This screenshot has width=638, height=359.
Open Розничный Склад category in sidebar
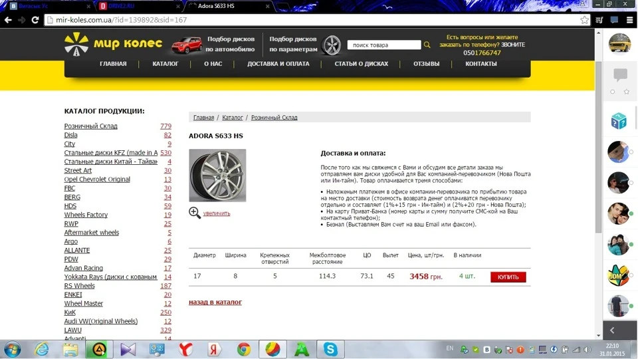pyautogui.click(x=91, y=126)
